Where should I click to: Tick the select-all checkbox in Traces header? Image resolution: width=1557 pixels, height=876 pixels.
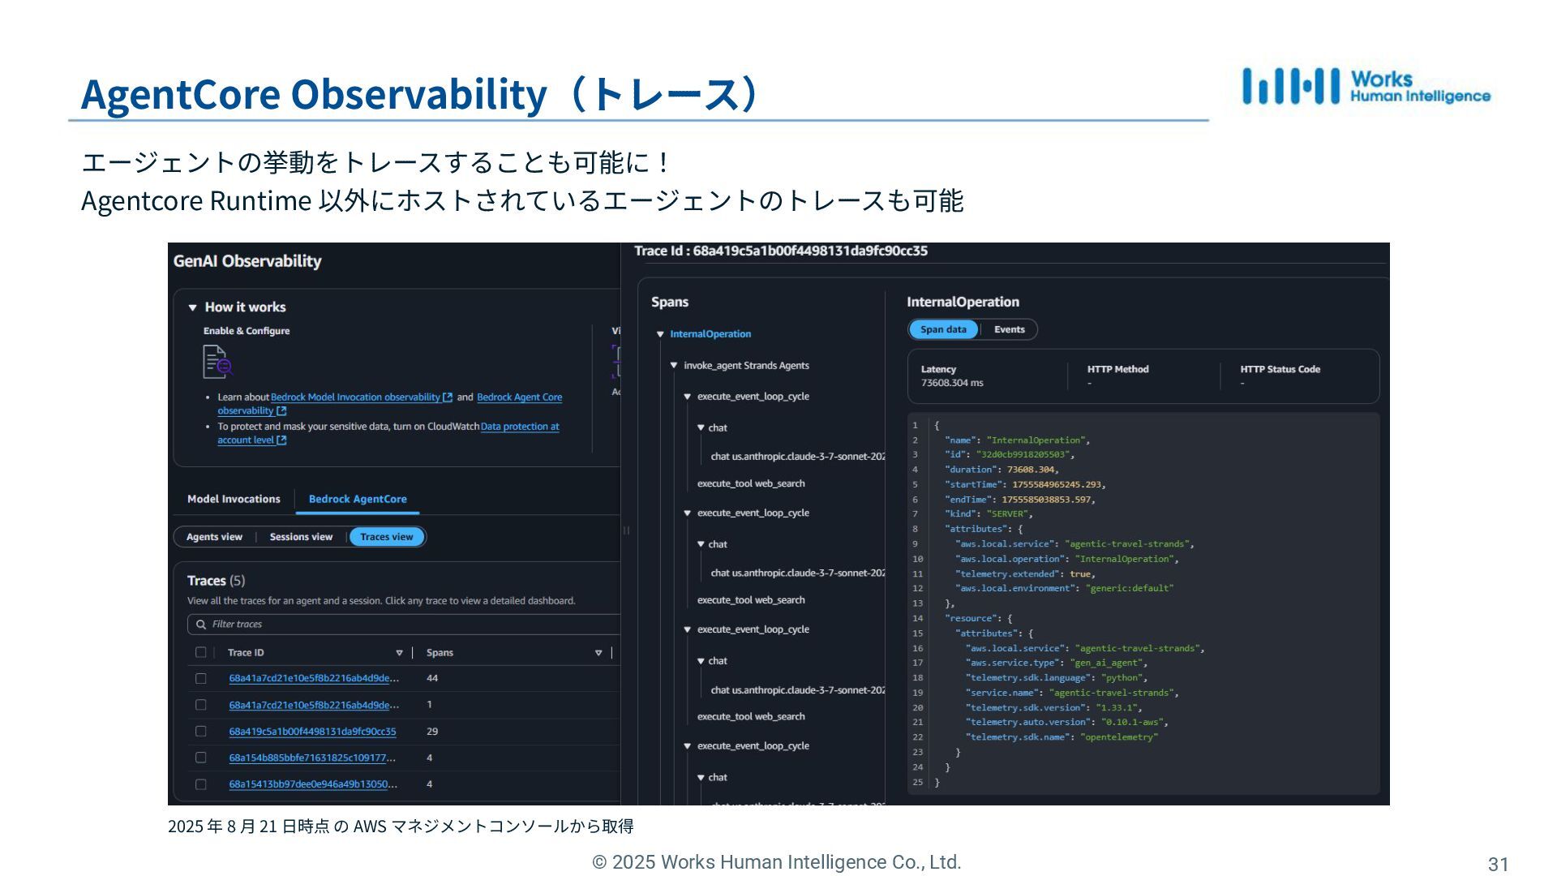[x=201, y=653]
